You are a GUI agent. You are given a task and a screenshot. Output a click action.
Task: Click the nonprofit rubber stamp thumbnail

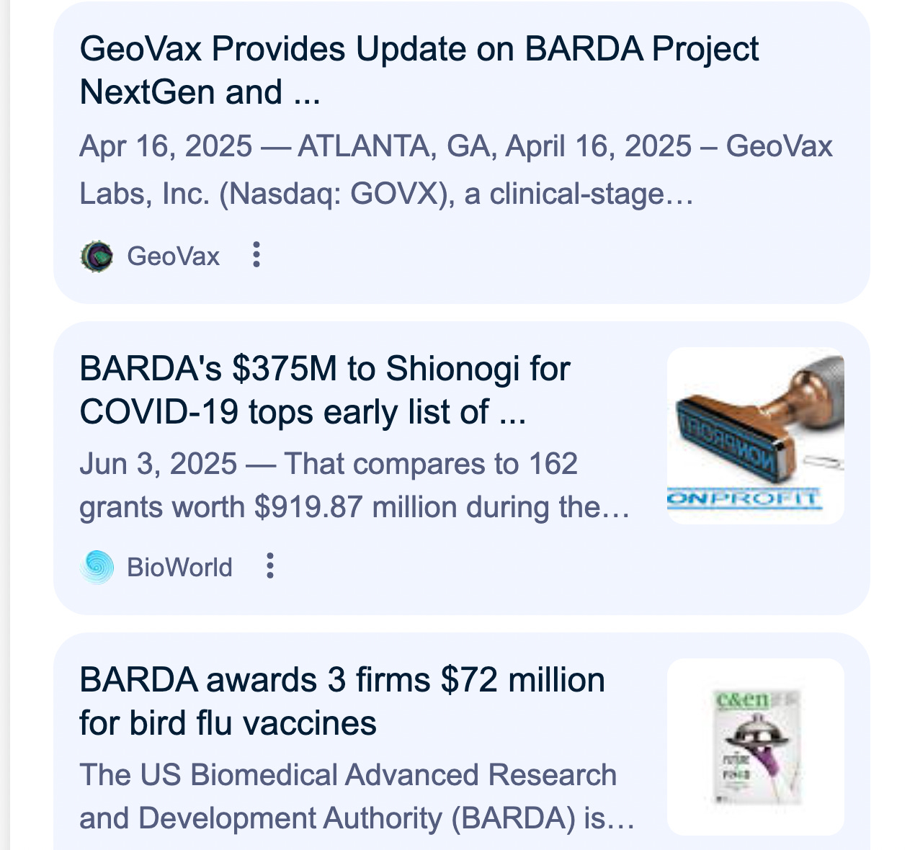pyautogui.click(x=756, y=436)
